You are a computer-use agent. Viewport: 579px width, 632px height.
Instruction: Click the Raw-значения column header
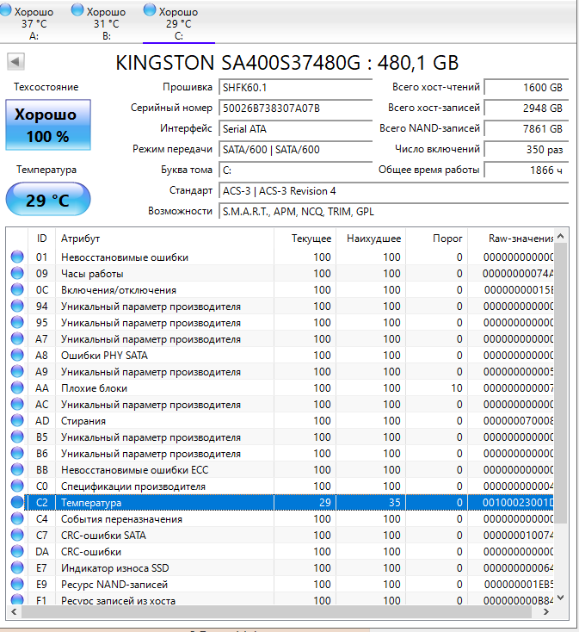pyautogui.click(x=510, y=239)
